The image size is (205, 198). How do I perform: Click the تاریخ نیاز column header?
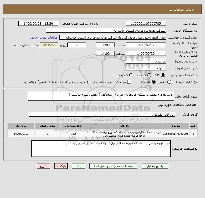pyautogui.click(x=21, y=126)
